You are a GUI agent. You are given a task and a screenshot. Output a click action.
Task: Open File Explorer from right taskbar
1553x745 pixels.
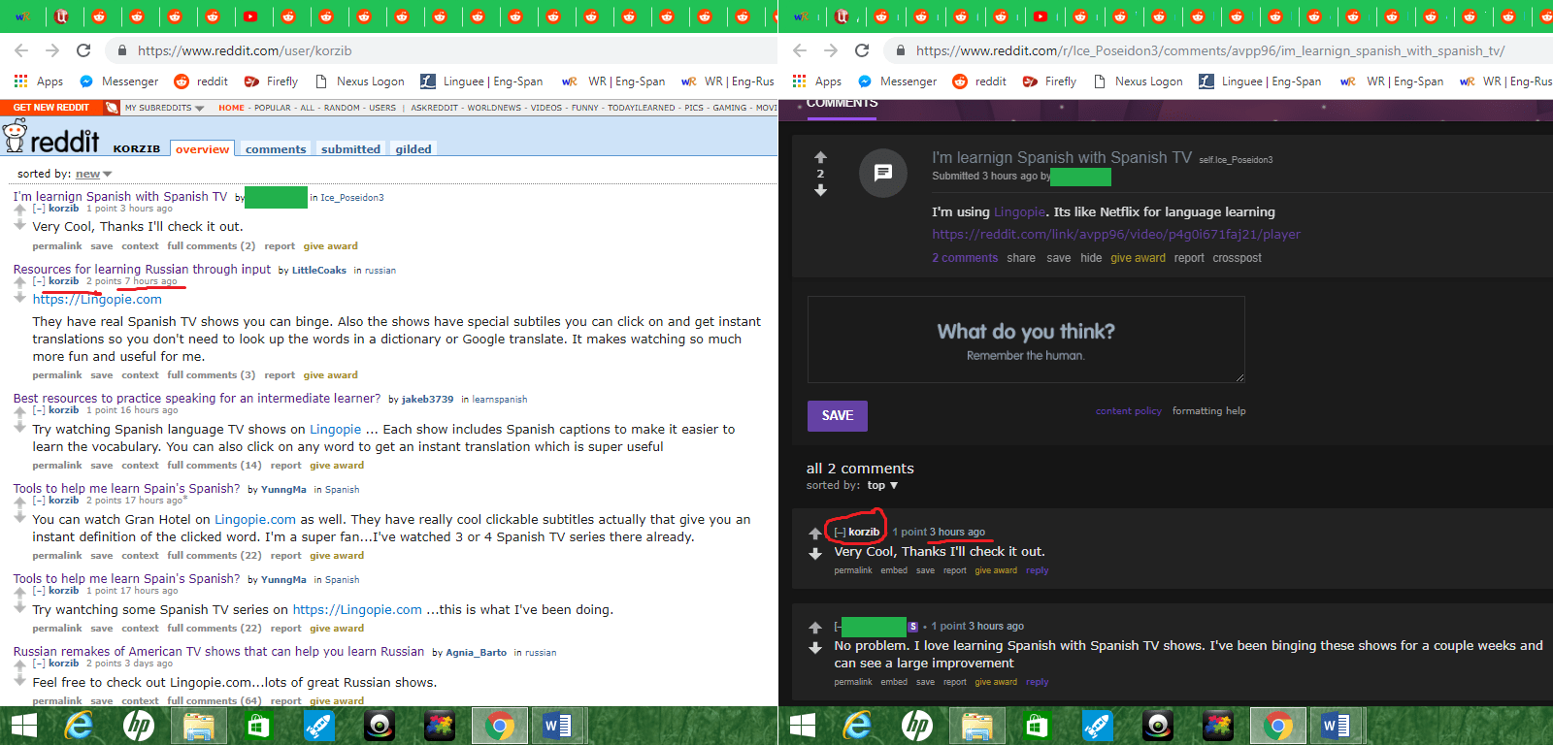pyautogui.click(x=977, y=725)
